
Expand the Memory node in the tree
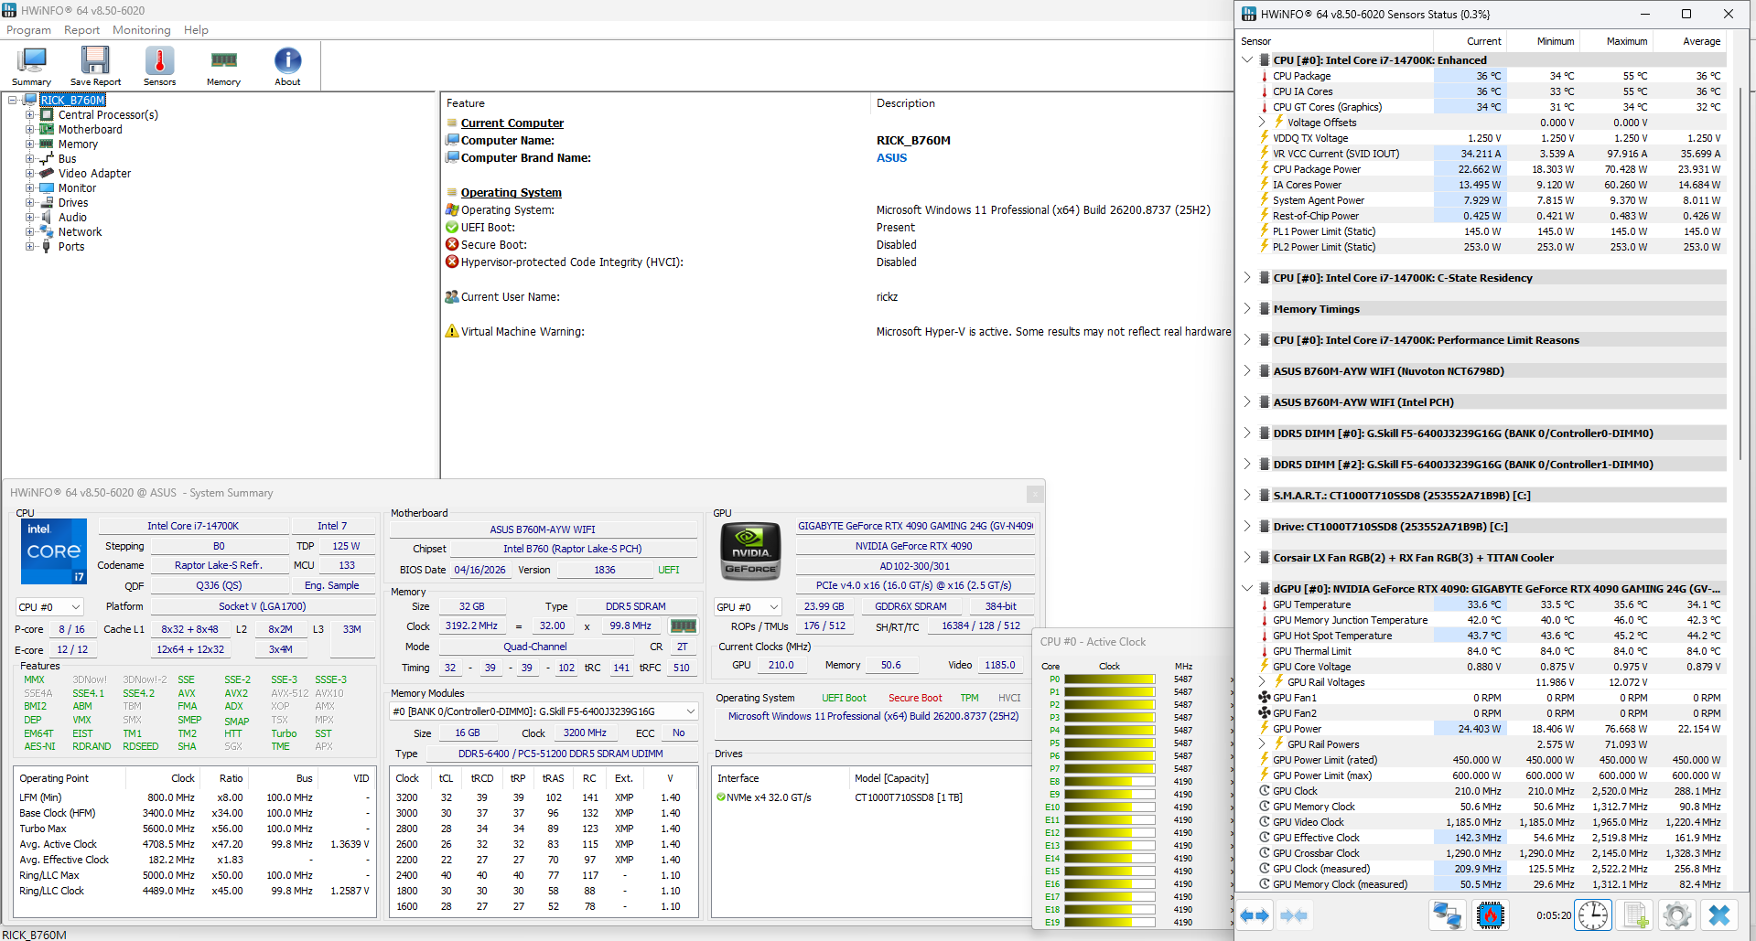tap(30, 144)
